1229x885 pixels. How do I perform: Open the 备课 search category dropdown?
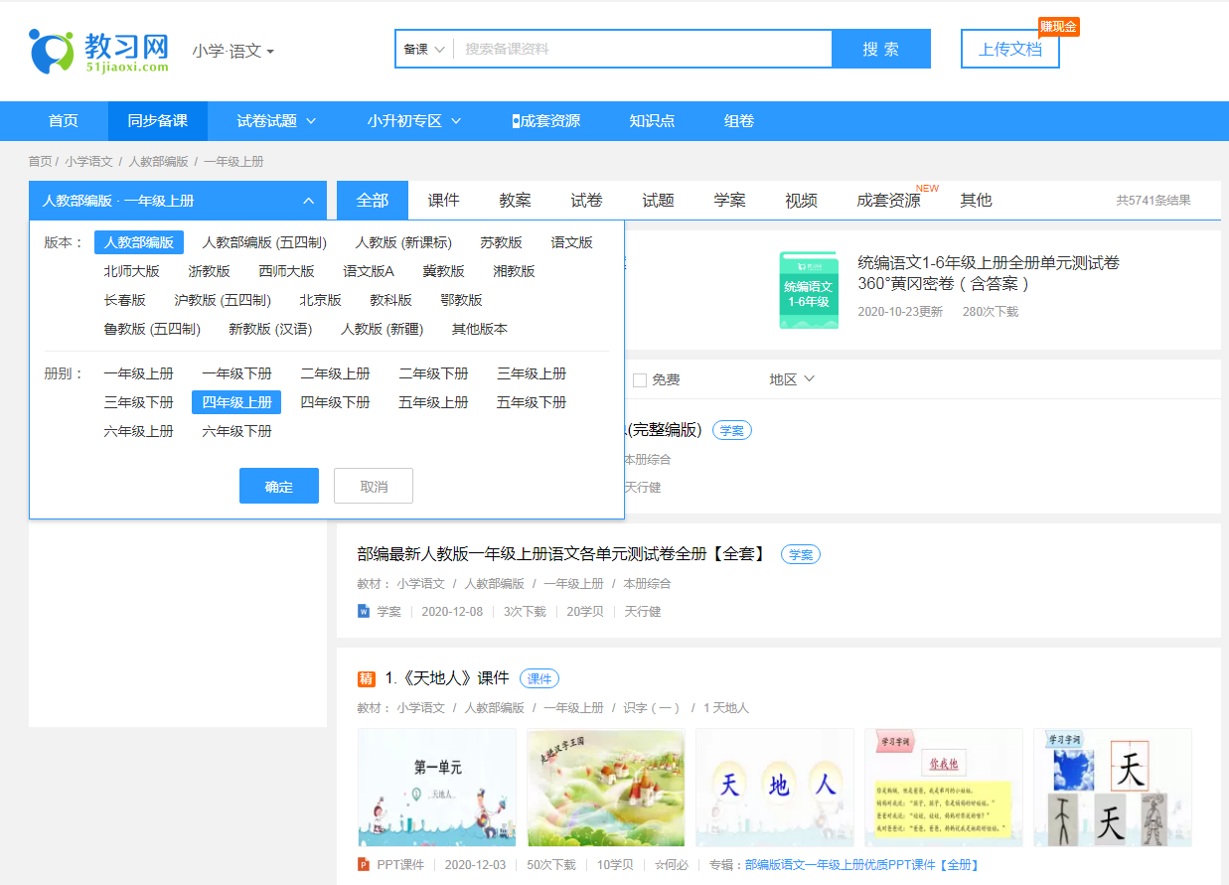(x=423, y=48)
